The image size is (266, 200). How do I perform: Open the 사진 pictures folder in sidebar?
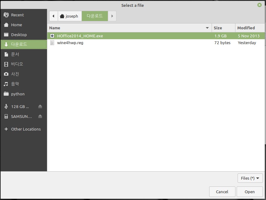point(24,74)
